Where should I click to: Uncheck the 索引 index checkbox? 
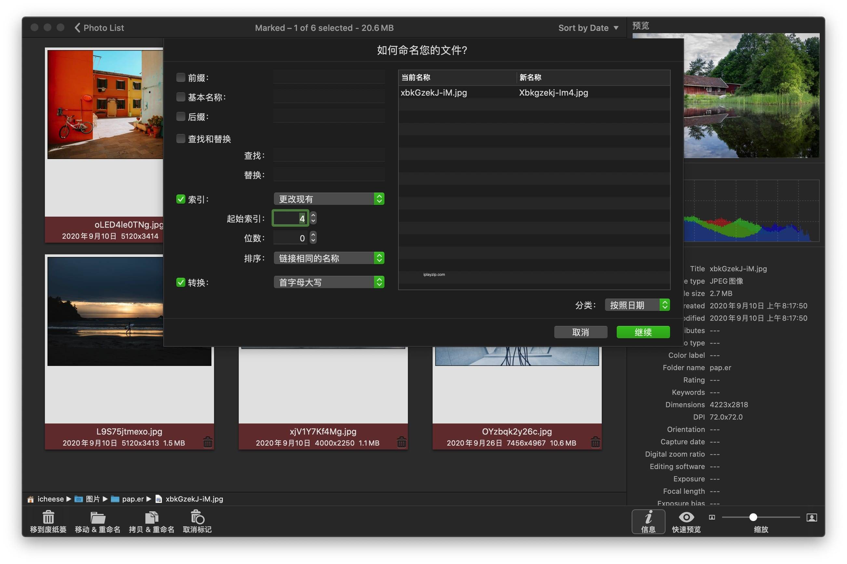[x=181, y=199]
